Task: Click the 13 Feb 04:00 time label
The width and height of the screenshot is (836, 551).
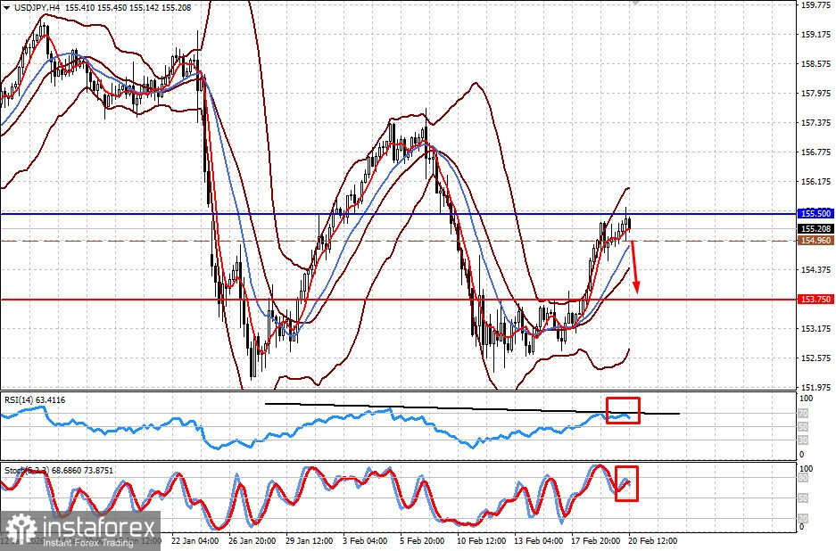Action: (539, 541)
